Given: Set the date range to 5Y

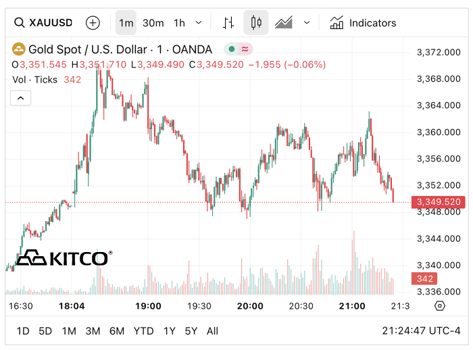Looking at the screenshot, I should click(x=191, y=331).
